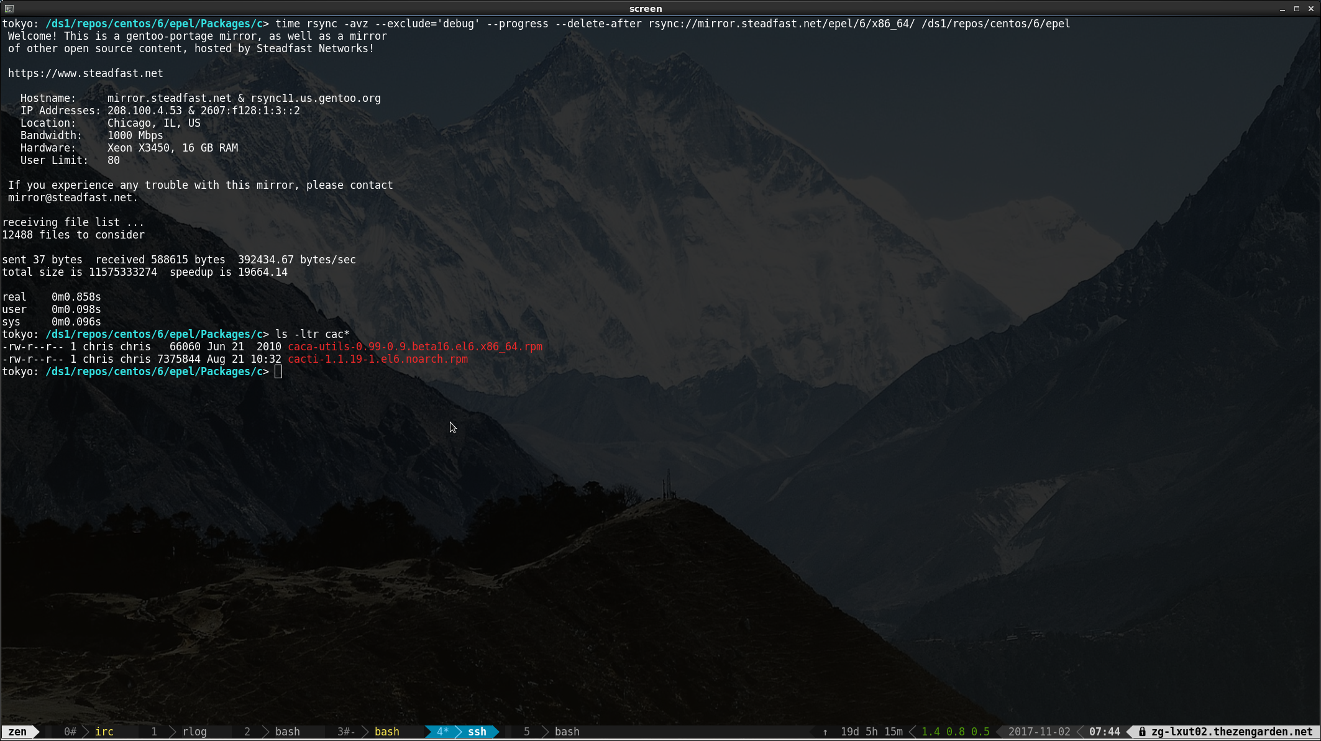Click the total size 11575333274 value
Image resolution: width=1321 pixels, height=741 pixels.
click(122, 272)
